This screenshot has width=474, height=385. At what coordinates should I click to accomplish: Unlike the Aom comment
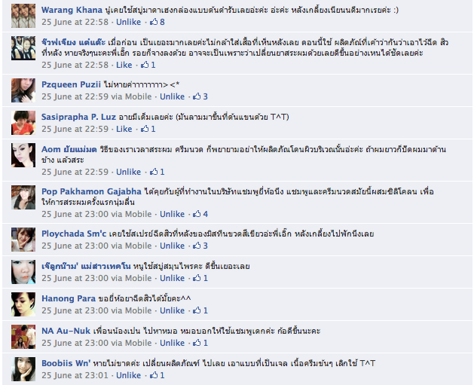point(128,172)
